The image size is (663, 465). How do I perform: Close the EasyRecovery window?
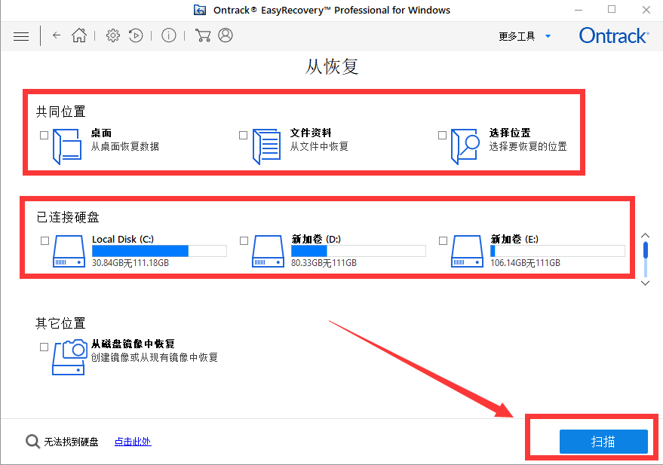click(x=646, y=10)
